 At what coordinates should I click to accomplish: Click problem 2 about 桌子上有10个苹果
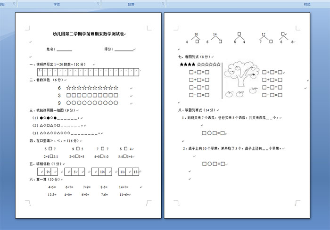(x=232, y=148)
